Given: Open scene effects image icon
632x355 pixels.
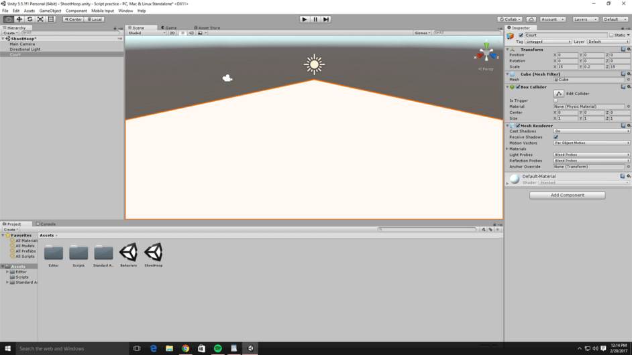Looking at the screenshot, I should pyautogui.click(x=201, y=33).
